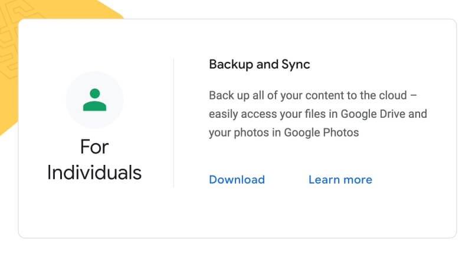472x262 pixels.
Task: Open the Learn more link
Action: click(340, 180)
